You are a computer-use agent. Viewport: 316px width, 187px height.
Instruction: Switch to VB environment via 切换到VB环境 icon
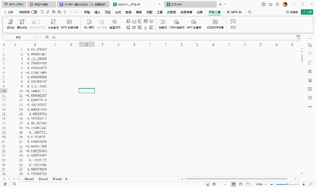coord(215,23)
